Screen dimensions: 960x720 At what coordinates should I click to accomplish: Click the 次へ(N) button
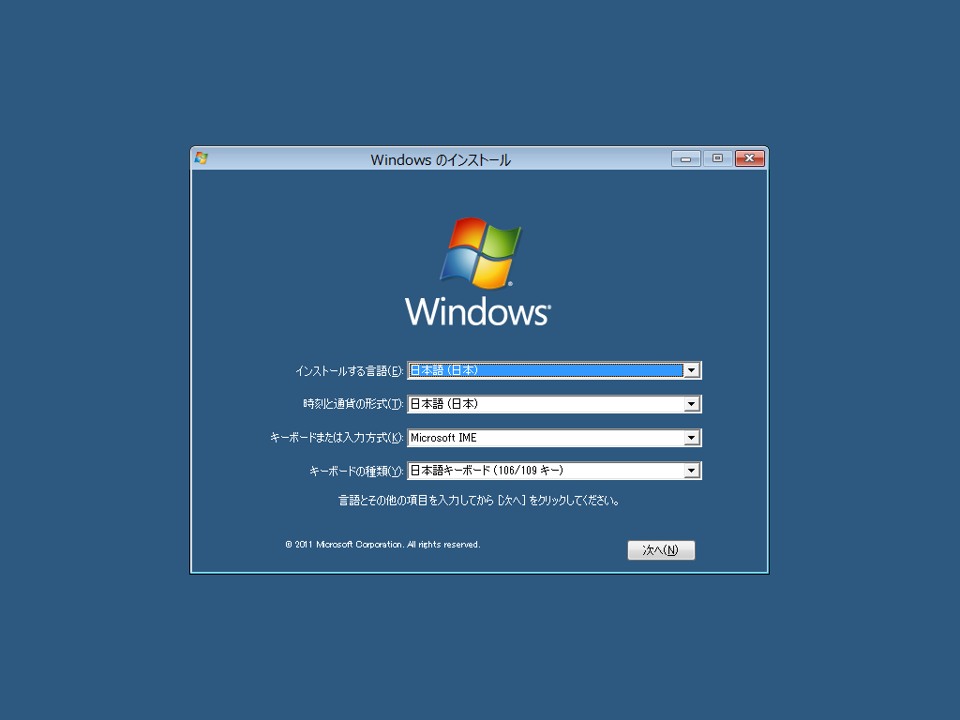pos(661,549)
